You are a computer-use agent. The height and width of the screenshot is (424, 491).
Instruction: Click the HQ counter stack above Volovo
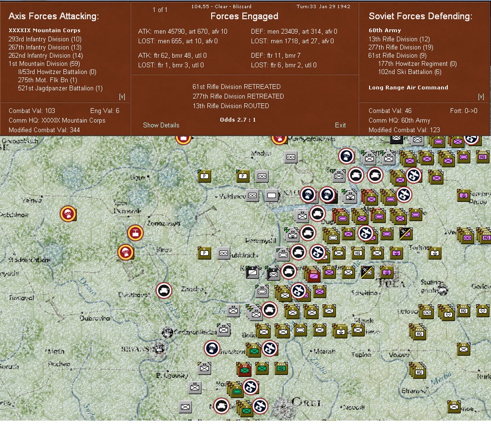(x=419, y=333)
